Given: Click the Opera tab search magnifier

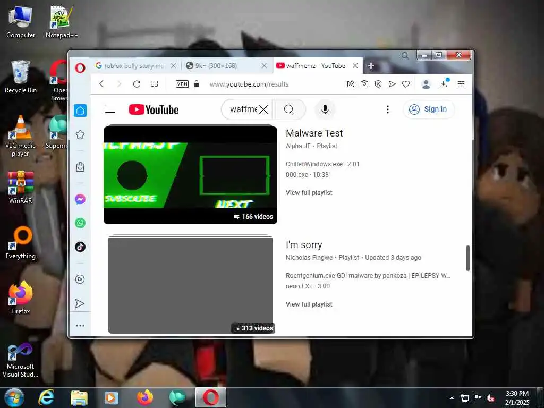Looking at the screenshot, I should 405,55.
